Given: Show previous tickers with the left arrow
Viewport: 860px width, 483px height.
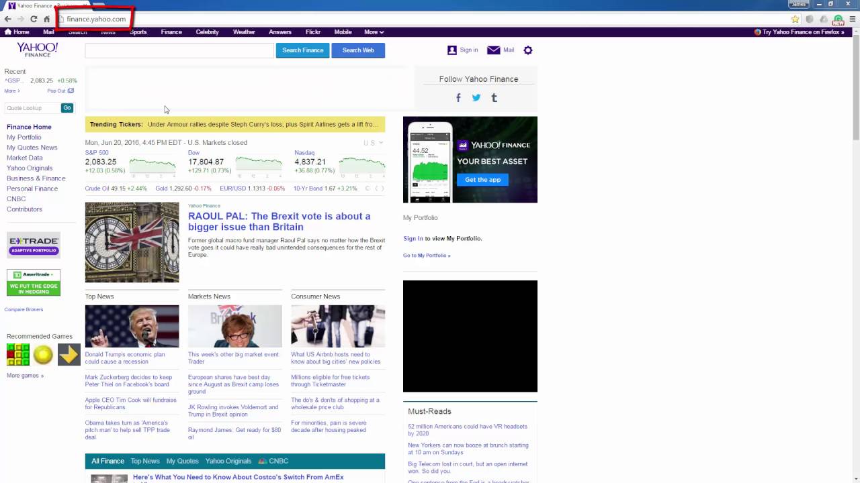Looking at the screenshot, I should click(376, 189).
